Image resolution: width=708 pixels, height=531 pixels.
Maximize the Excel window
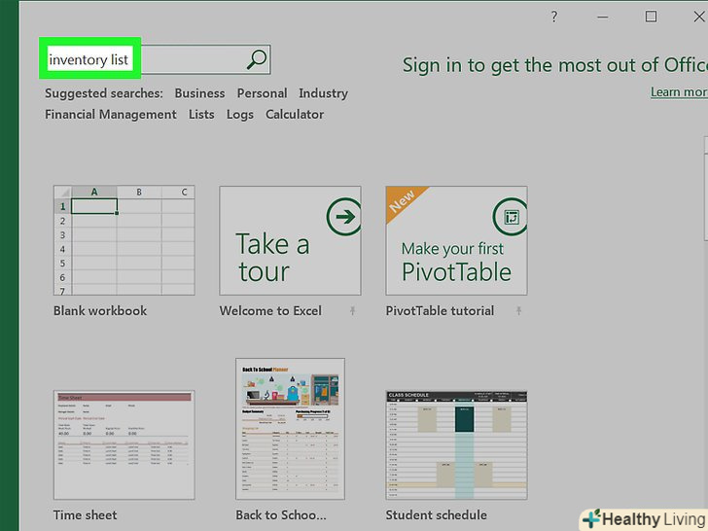click(651, 17)
